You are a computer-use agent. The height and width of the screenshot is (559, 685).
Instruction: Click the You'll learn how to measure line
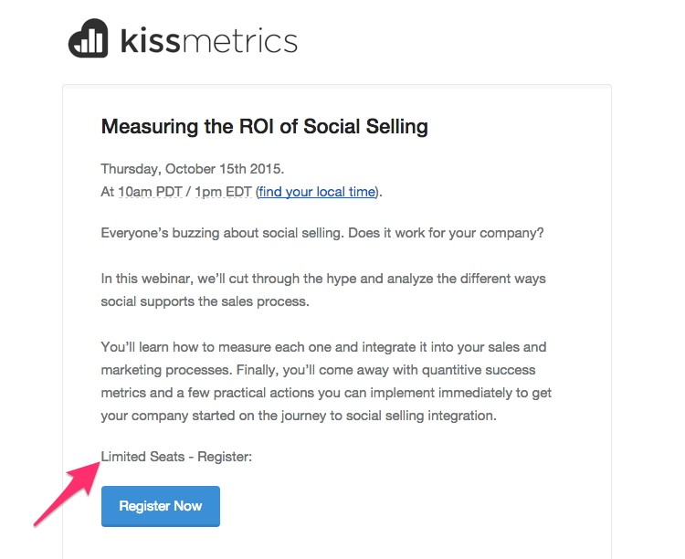(323, 347)
